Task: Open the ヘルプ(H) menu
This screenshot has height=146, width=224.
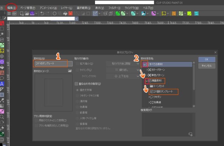Action: [148, 8]
